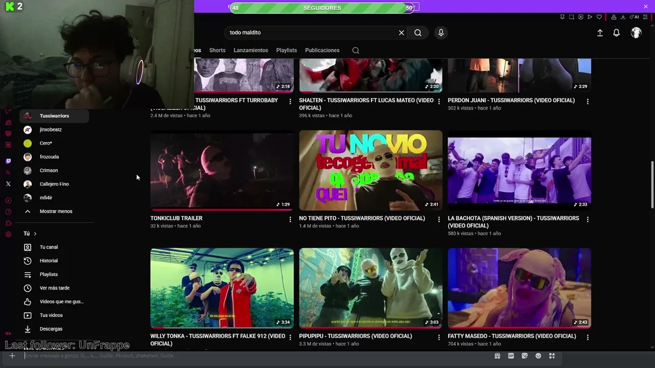Switch to the Lanzamientos tab

click(251, 51)
